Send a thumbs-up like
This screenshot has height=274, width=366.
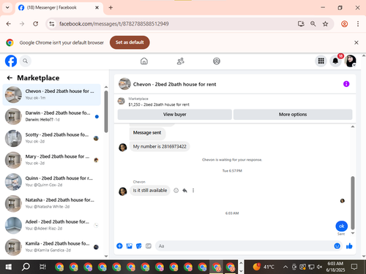[349, 246]
